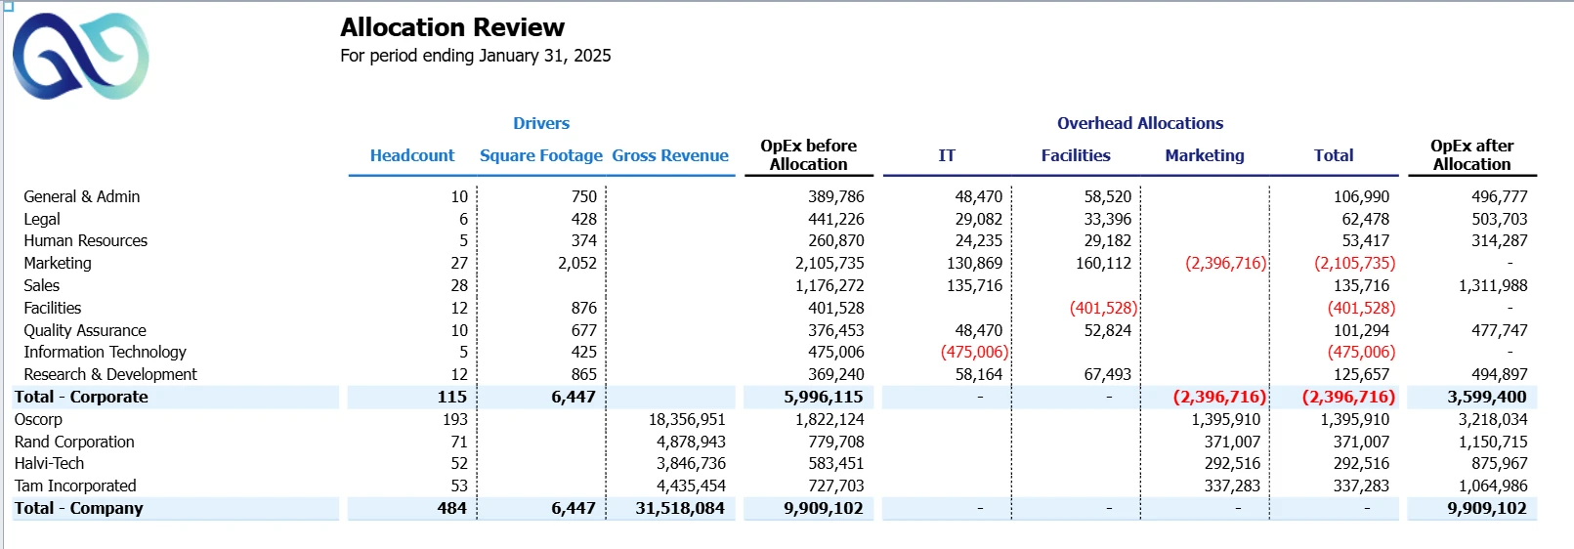This screenshot has height=549, width=1574.
Task: Click the Marketing allocation column header
Action: click(x=1205, y=155)
